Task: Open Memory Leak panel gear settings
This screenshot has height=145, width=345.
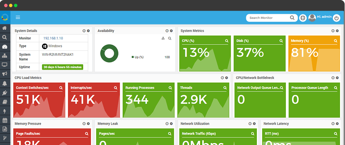Action: point(171,124)
